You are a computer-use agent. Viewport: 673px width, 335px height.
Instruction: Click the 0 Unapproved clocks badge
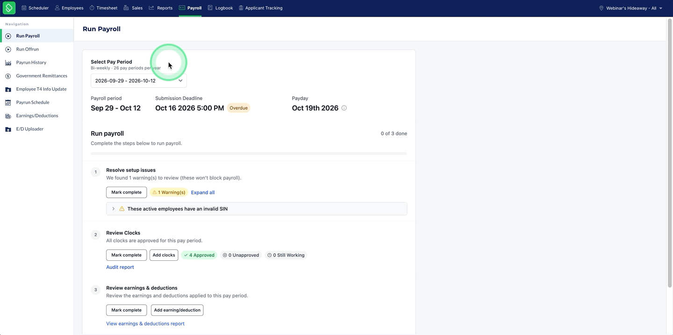tap(241, 255)
